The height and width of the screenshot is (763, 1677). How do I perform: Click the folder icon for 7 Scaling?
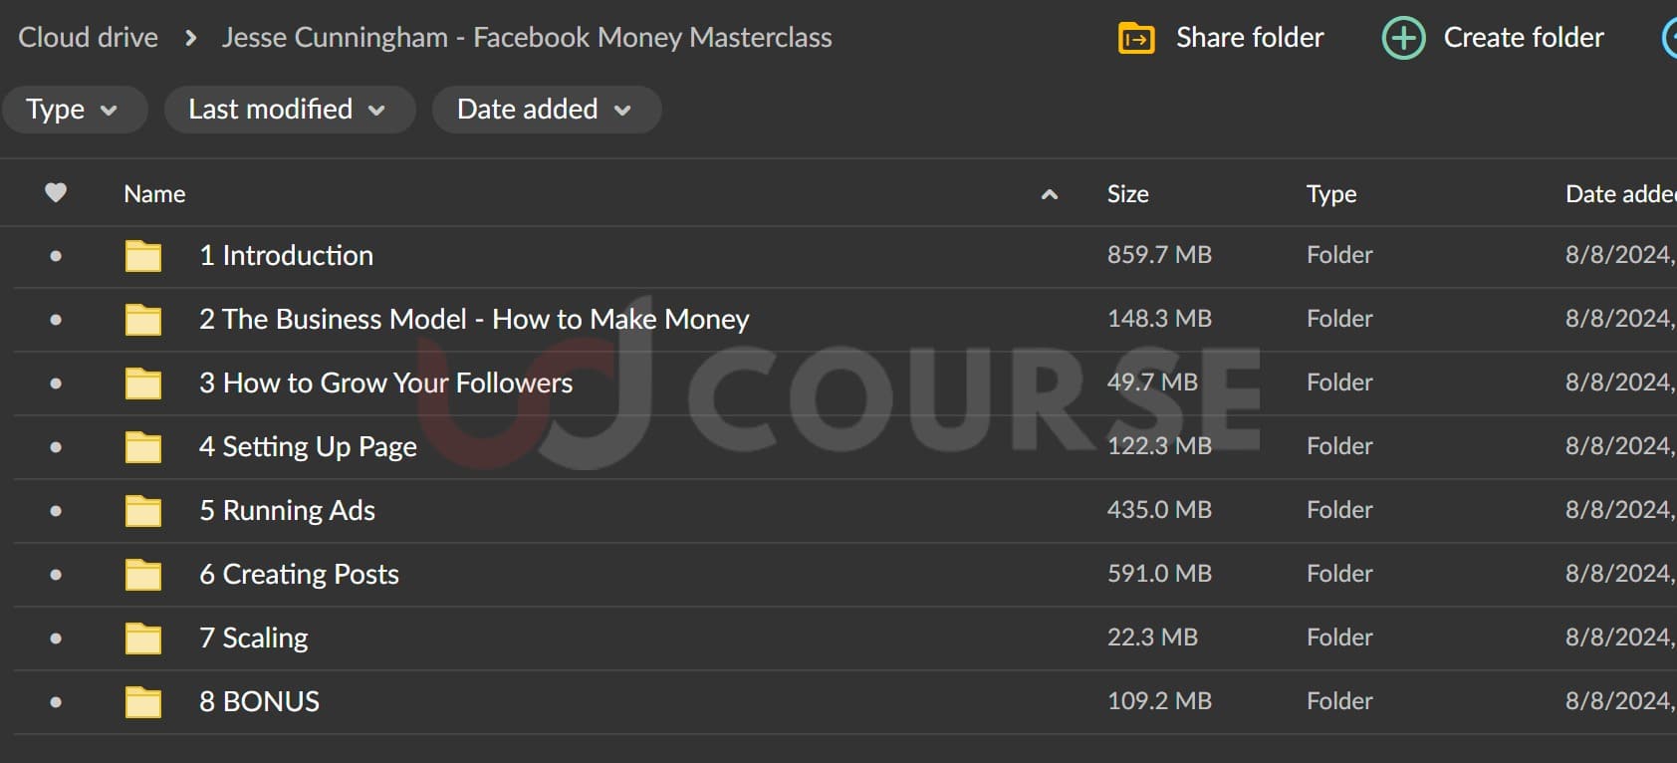pyautogui.click(x=143, y=638)
